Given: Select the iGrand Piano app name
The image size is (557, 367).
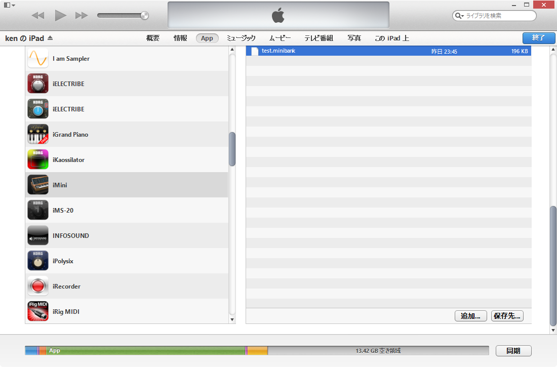Looking at the screenshot, I should 70,134.
